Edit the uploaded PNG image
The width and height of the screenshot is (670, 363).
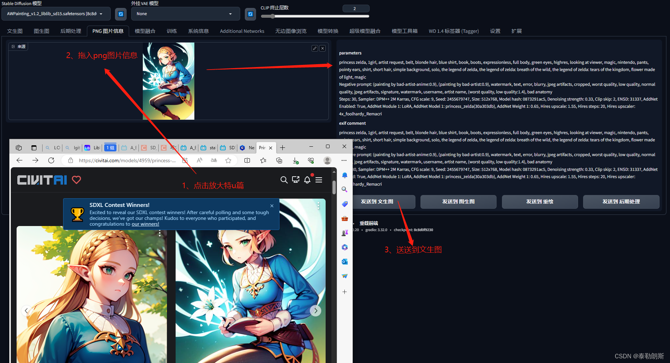coord(315,48)
